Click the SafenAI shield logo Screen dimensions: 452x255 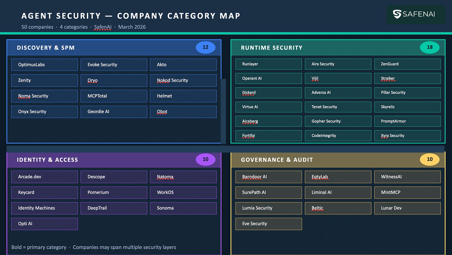pos(397,14)
